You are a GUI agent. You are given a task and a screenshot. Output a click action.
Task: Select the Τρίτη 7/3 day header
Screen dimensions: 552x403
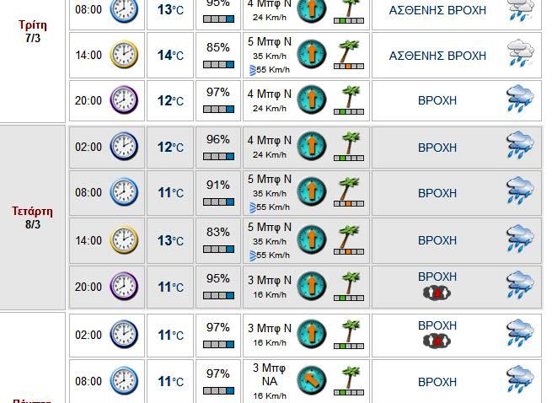33,32
